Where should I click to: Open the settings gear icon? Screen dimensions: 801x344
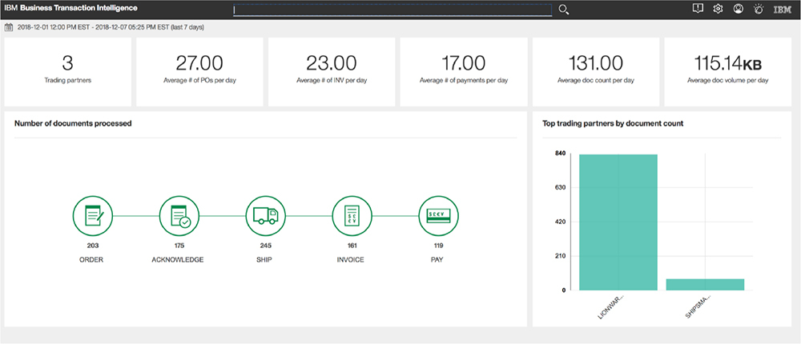pos(718,9)
